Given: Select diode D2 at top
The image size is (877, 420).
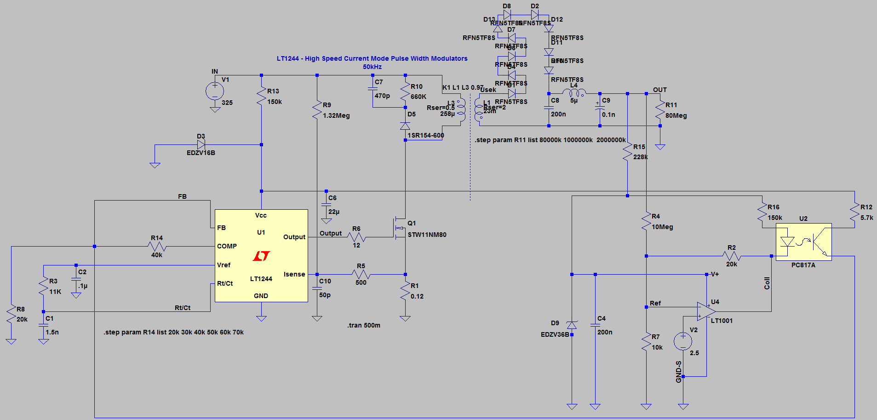Looking at the screenshot, I should [534, 15].
